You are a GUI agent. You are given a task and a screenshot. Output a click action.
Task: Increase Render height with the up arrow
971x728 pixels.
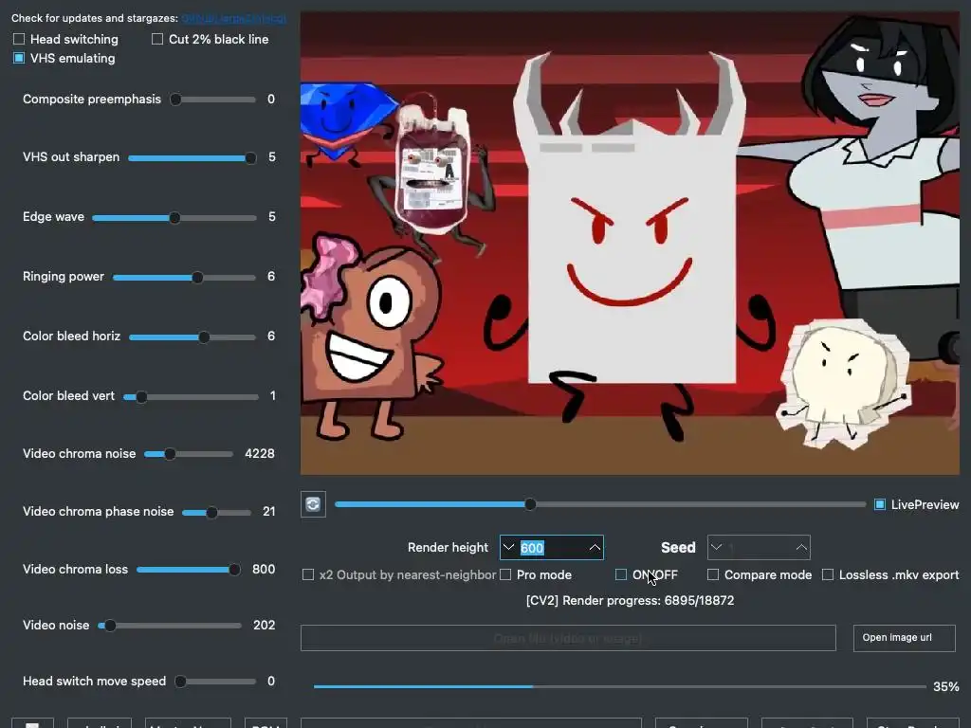595,547
